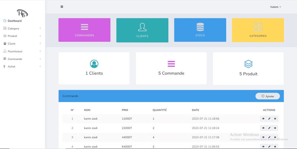
Task: Expand the Fournisseur submenu chevron
Action: click(40, 51)
